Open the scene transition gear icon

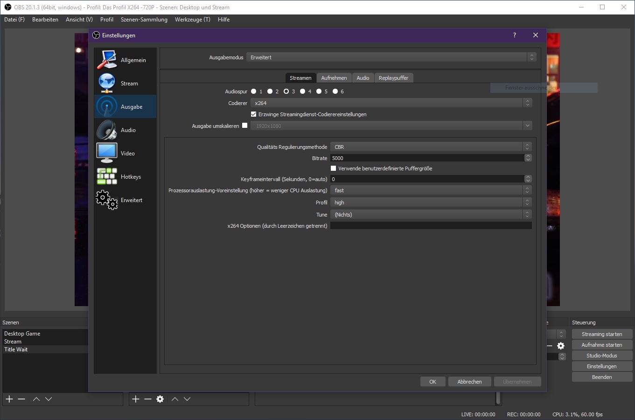[561, 346]
